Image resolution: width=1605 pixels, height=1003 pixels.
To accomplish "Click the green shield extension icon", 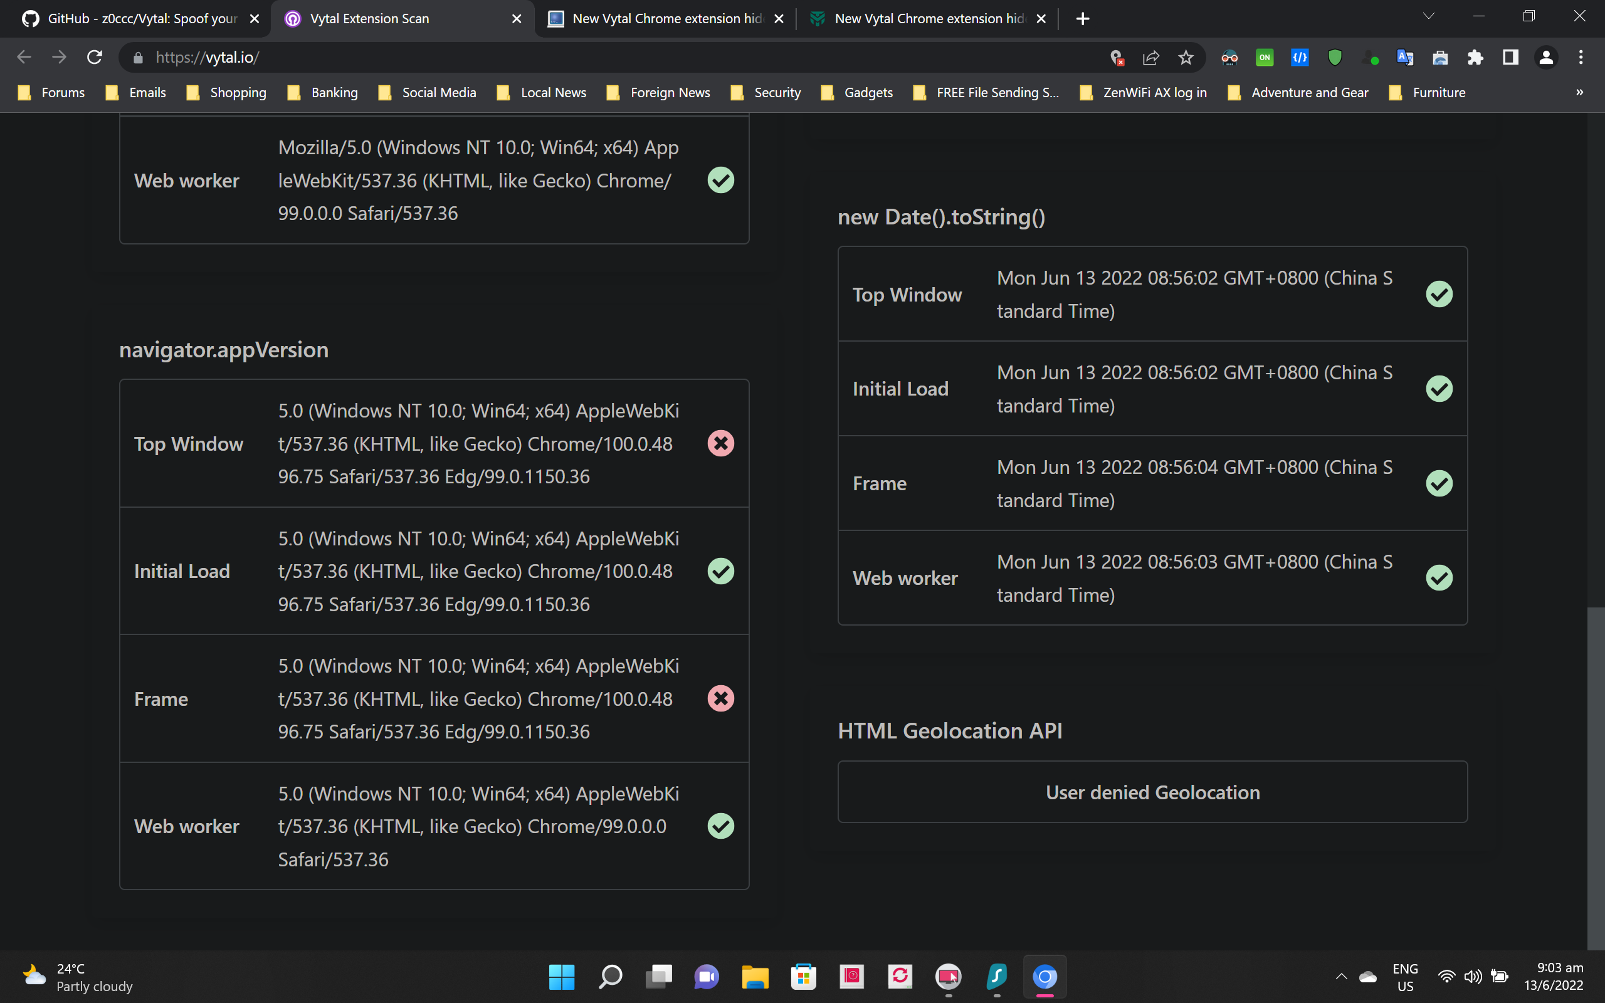I will [x=1334, y=58].
